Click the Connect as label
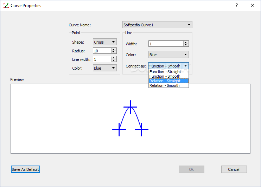261x187 pixels. pos(136,66)
